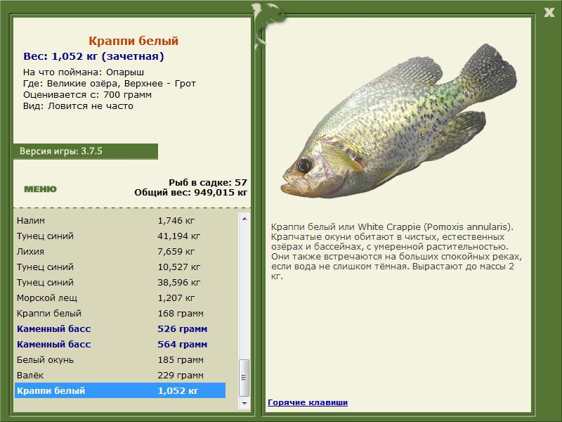The image size is (562, 422).
Task: Click the fish list scrollbar thumb
Action: 244,378
